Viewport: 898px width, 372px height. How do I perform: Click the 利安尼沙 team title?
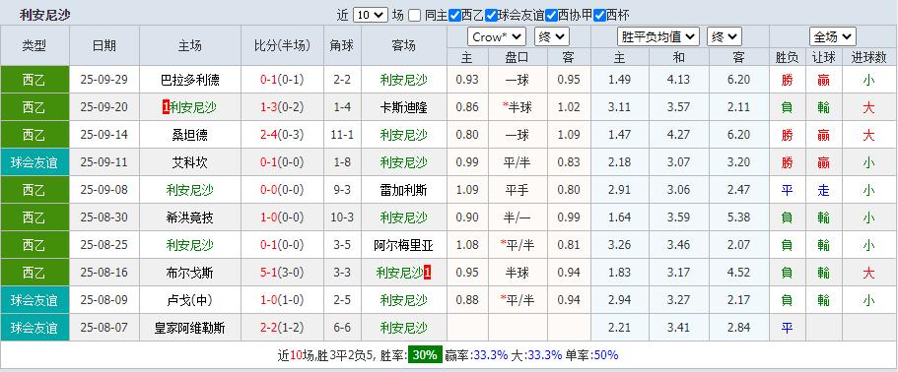point(45,15)
